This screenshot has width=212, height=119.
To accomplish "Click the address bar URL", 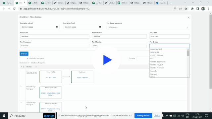I will pos(56,9).
